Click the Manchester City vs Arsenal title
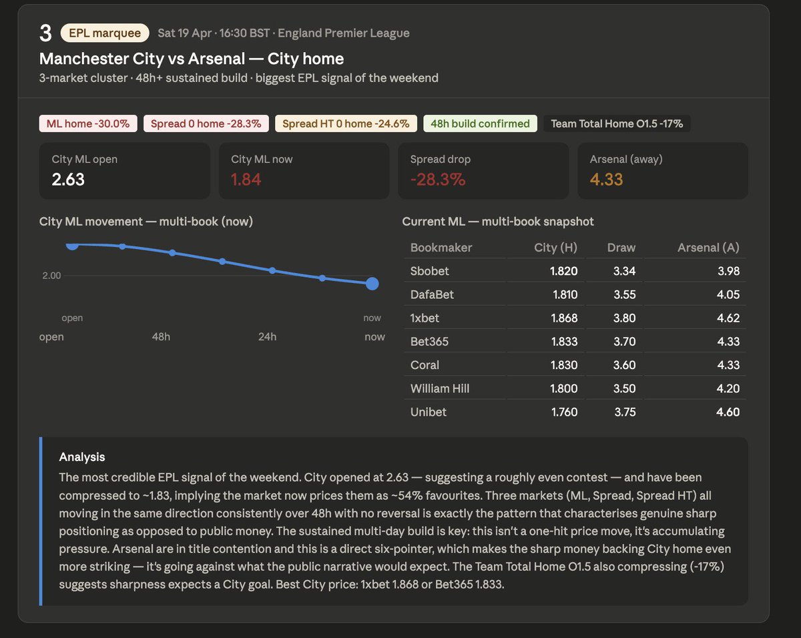This screenshot has height=638, width=801. point(192,59)
